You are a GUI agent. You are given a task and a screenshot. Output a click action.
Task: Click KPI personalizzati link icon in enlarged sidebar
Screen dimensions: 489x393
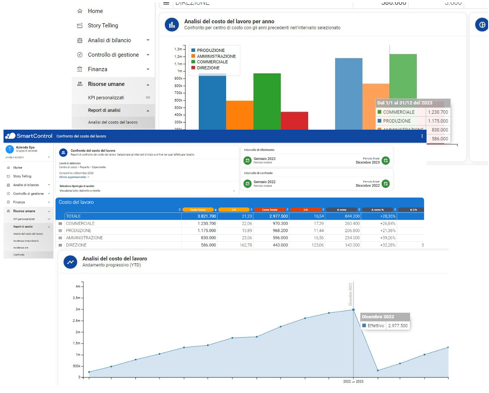coord(148,98)
